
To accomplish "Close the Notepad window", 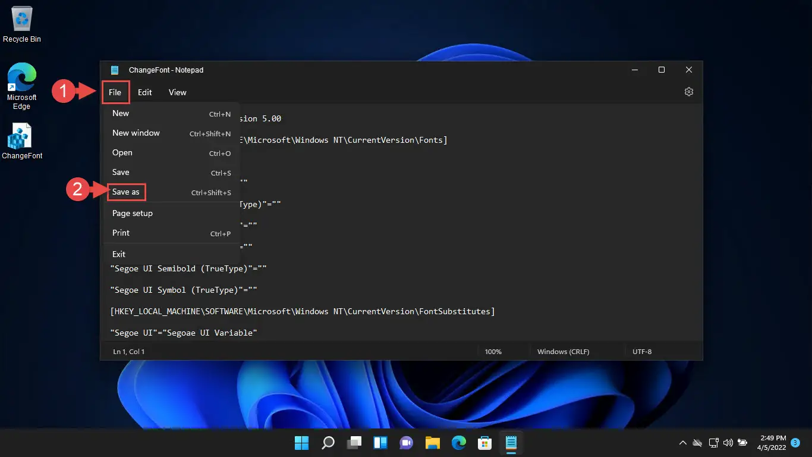I will tap(689, 70).
